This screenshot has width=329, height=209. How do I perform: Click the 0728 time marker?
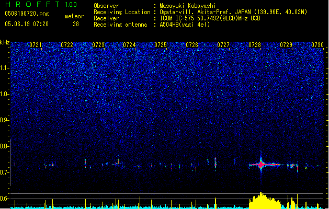click(255, 45)
